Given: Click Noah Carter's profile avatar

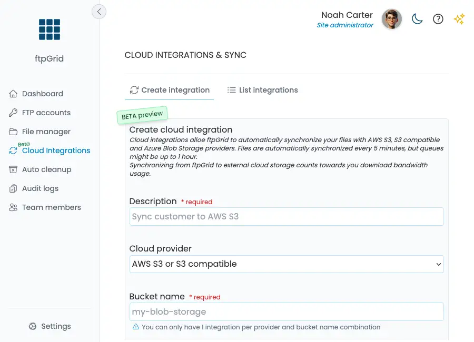Looking at the screenshot, I should [x=392, y=19].
